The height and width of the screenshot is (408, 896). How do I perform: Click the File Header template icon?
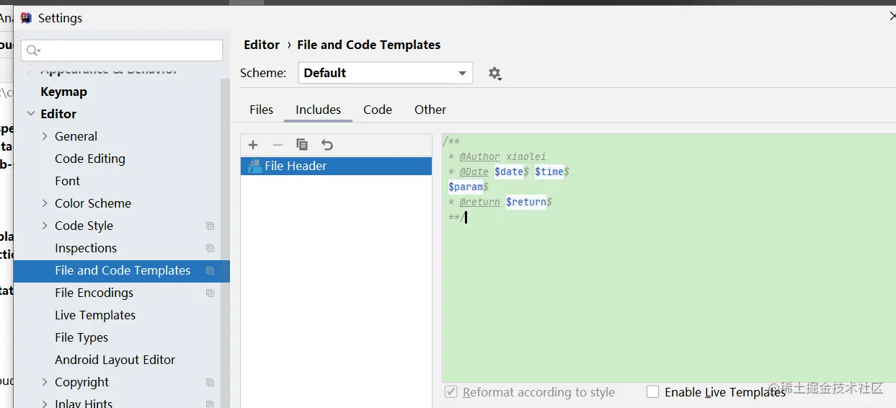[254, 166]
